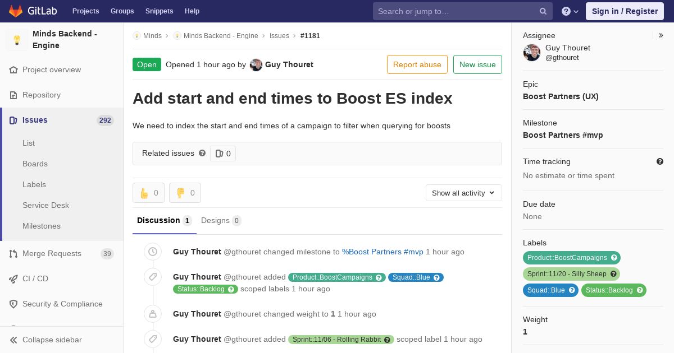
Task: Click the Minds Backend Engine project avatar
Action: (17, 40)
